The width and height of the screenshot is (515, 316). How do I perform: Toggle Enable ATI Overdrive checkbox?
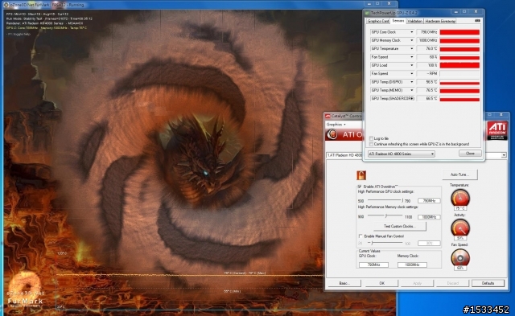click(x=360, y=187)
